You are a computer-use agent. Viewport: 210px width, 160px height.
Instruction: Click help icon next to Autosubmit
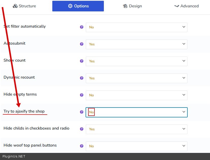[x=82, y=44]
